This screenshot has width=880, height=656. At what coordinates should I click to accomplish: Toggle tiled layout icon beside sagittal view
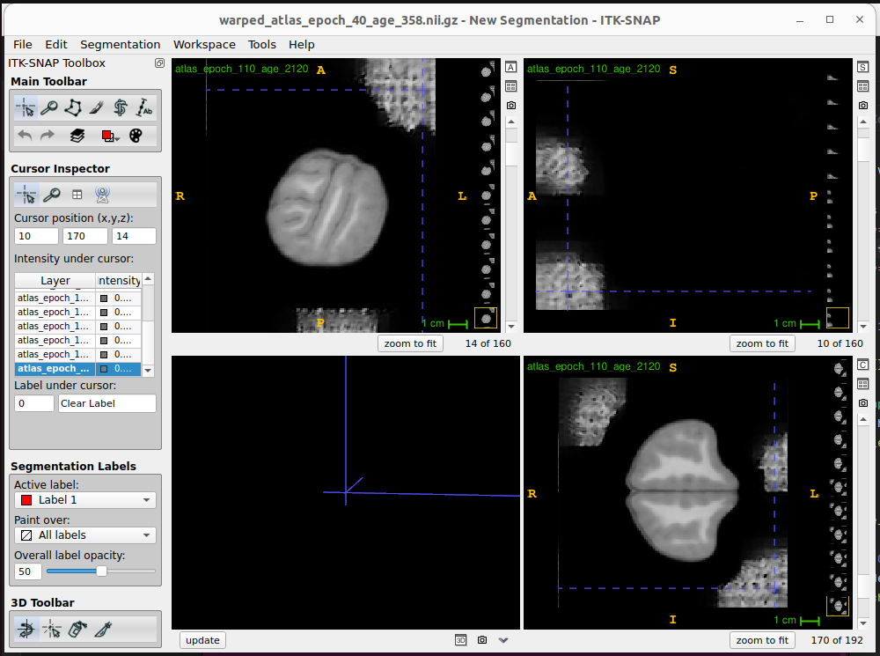[x=863, y=86]
